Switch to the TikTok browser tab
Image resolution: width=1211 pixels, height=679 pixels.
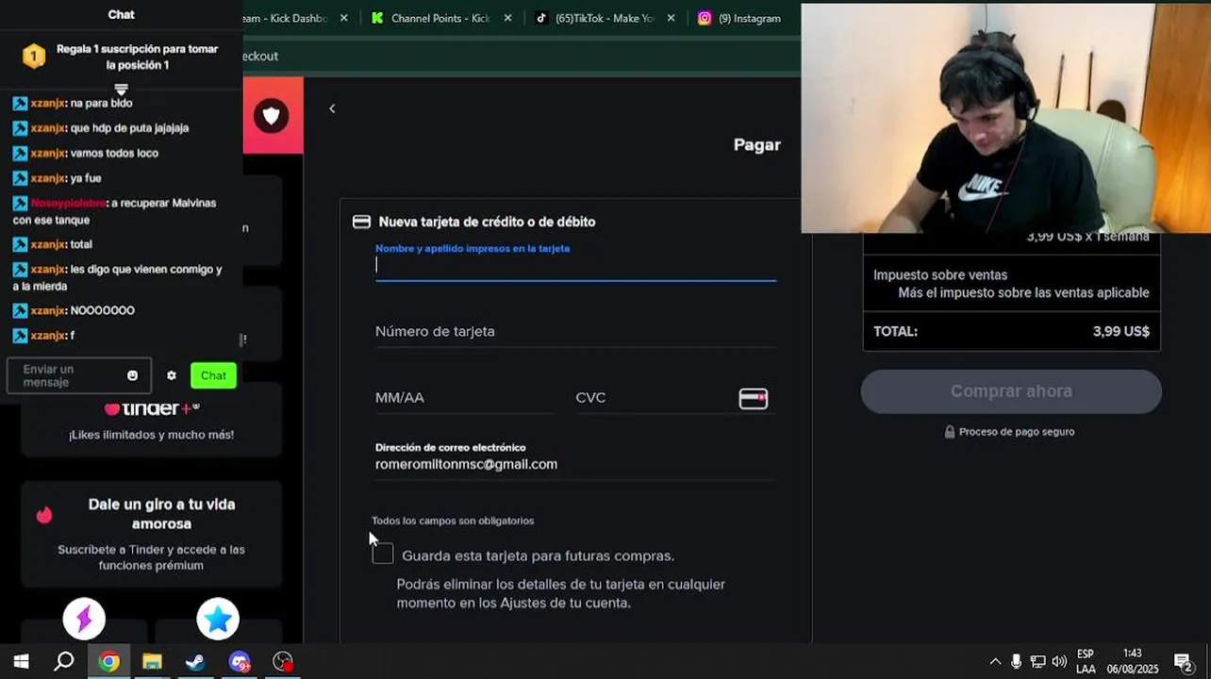(605, 18)
